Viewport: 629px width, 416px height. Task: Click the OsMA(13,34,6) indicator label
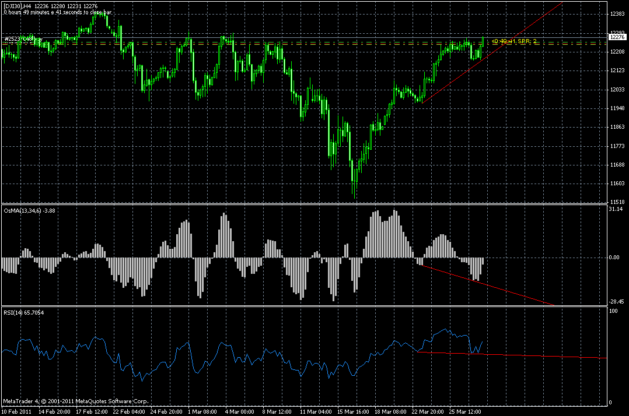(29, 210)
